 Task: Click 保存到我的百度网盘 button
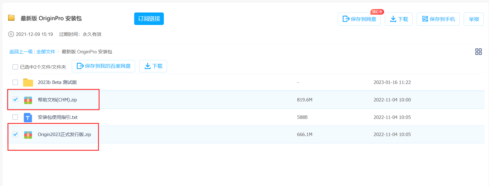click(x=104, y=66)
